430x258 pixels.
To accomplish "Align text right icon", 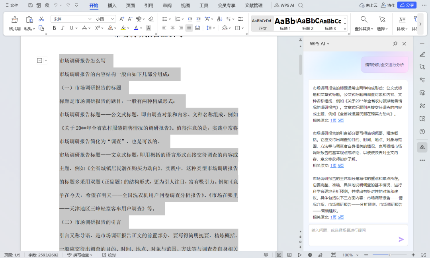I will click(181, 28).
